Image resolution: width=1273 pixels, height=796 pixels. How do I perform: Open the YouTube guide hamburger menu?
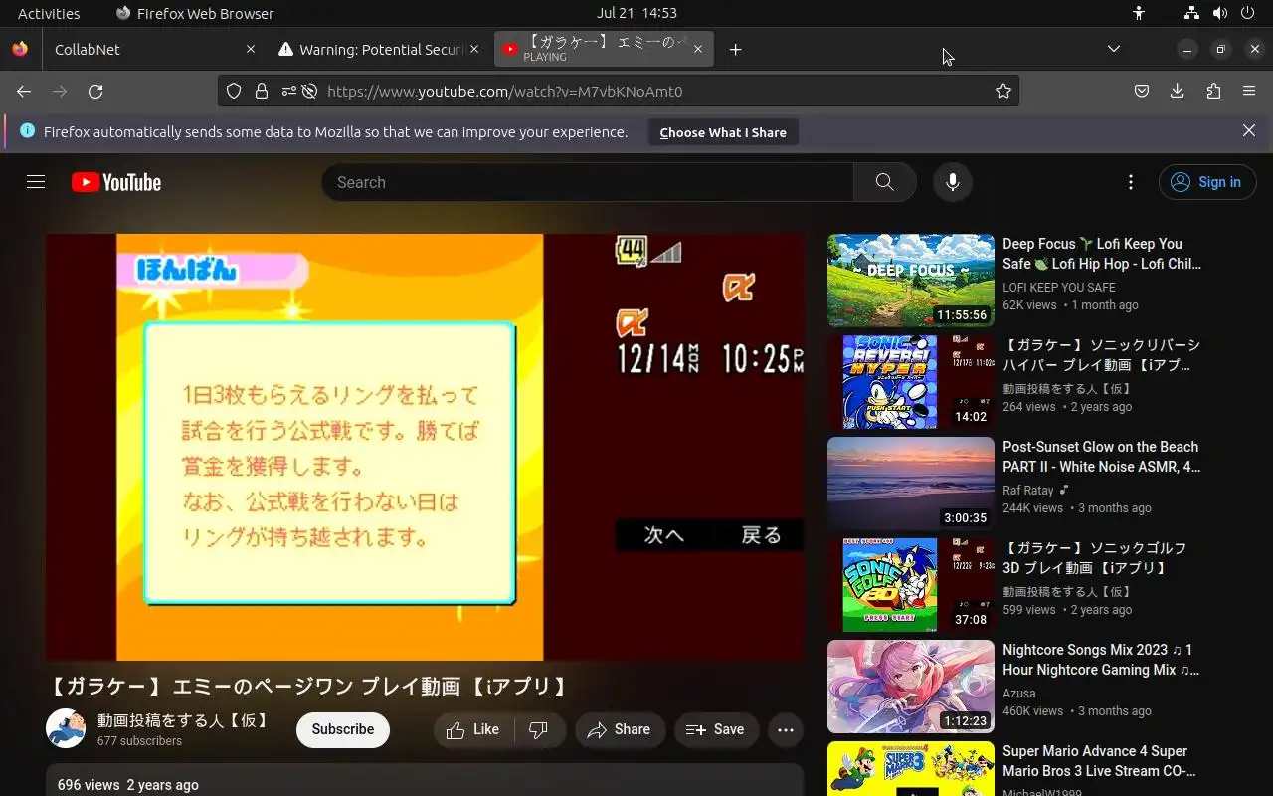36,182
